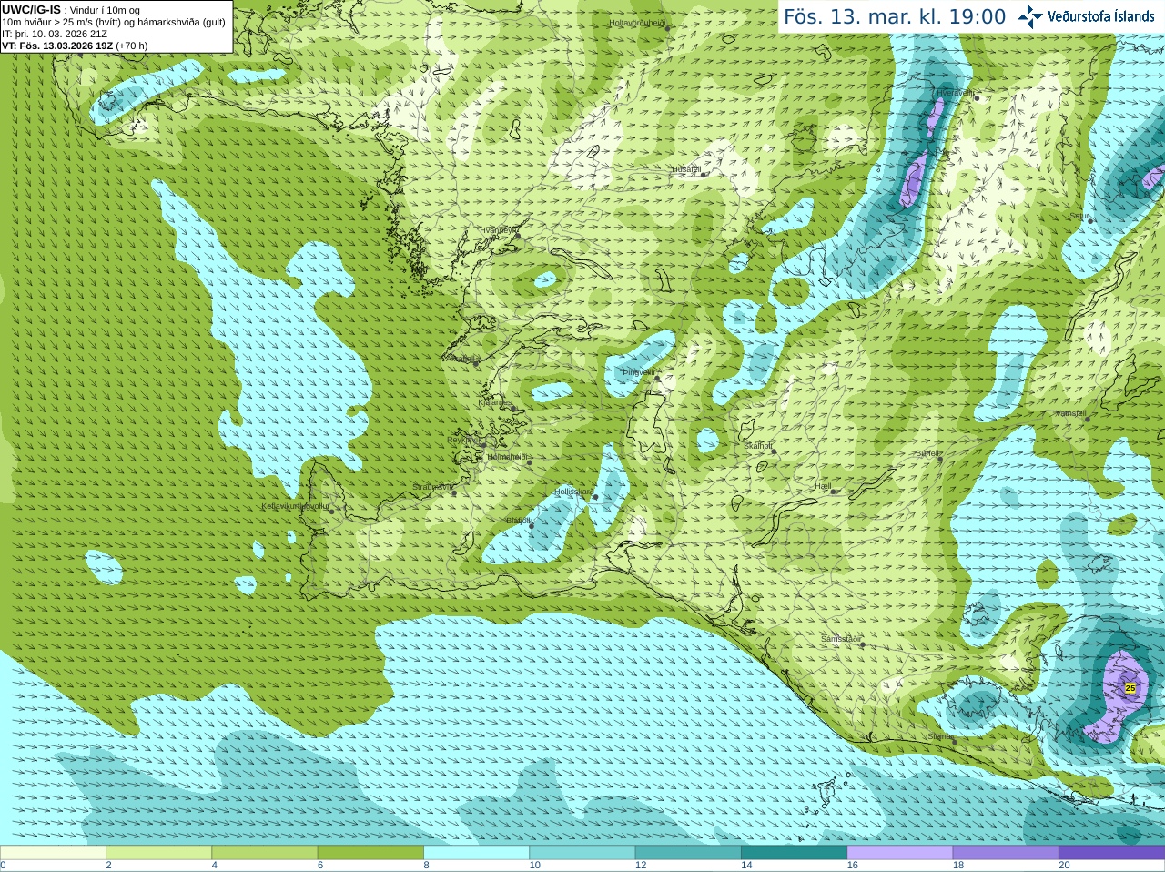Image resolution: width=1165 pixels, height=872 pixels.
Task: Pick the 18–20 m/s purple swatch
Action: tap(1006, 853)
